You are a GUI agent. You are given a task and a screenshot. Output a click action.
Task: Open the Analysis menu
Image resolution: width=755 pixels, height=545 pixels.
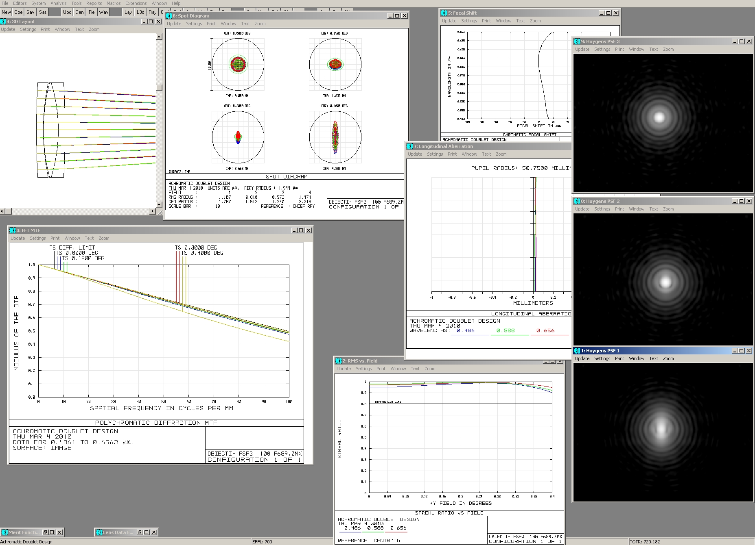tap(59, 3)
